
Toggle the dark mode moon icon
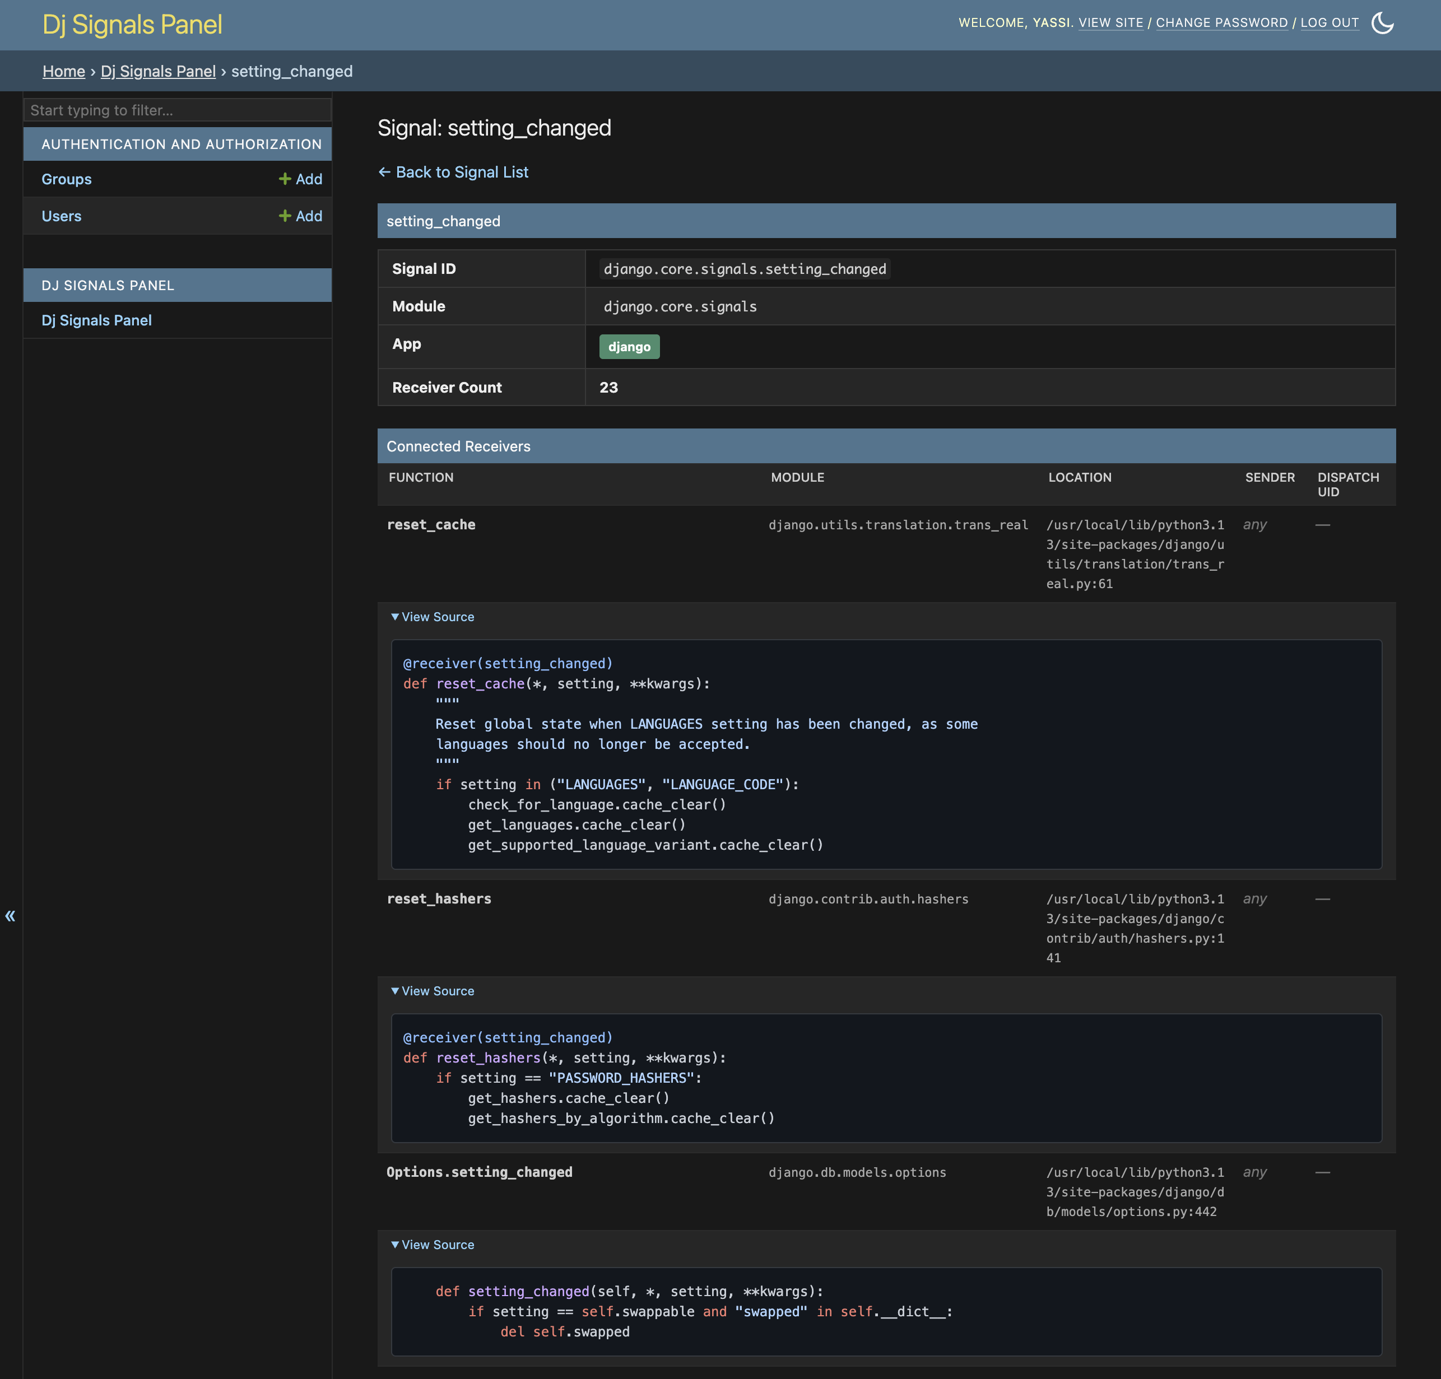pos(1382,23)
